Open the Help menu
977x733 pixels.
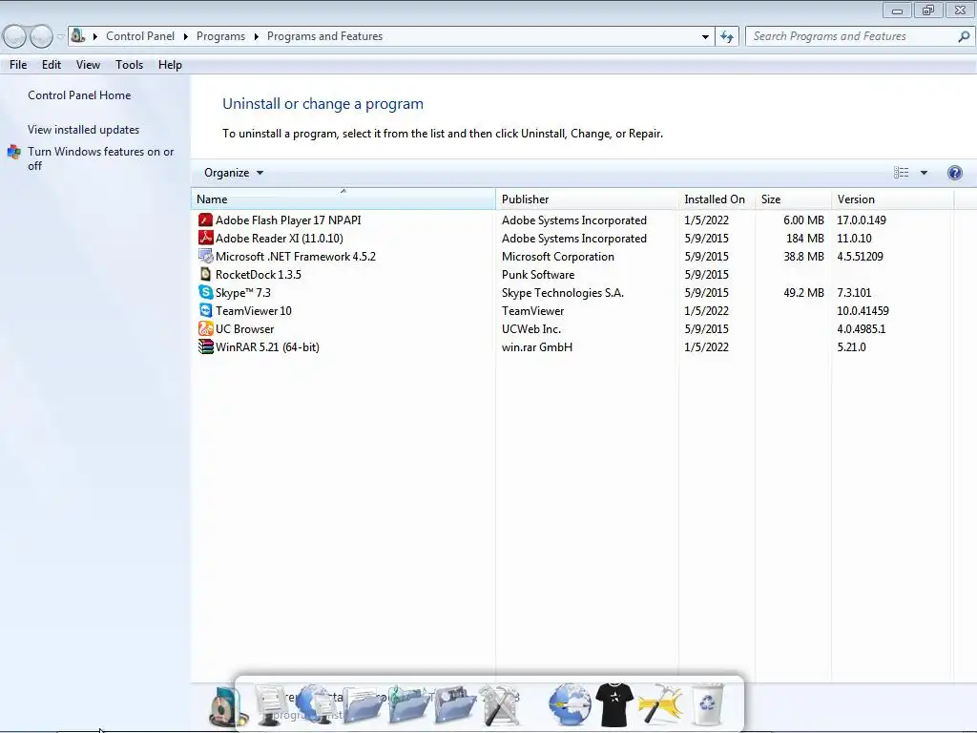tap(170, 65)
